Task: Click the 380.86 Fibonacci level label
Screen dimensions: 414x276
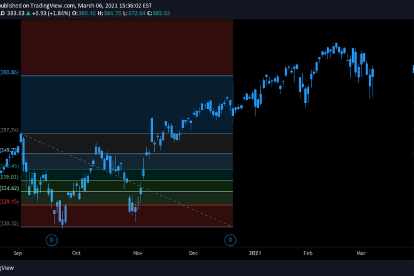Action: pyautogui.click(x=9, y=72)
